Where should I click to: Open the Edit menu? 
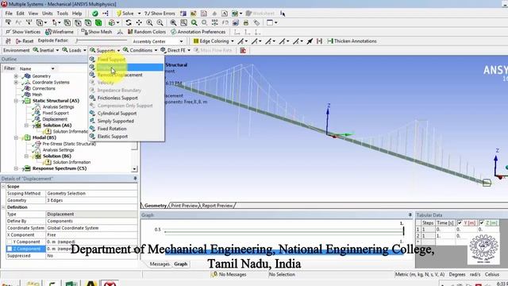[x=21, y=14]
